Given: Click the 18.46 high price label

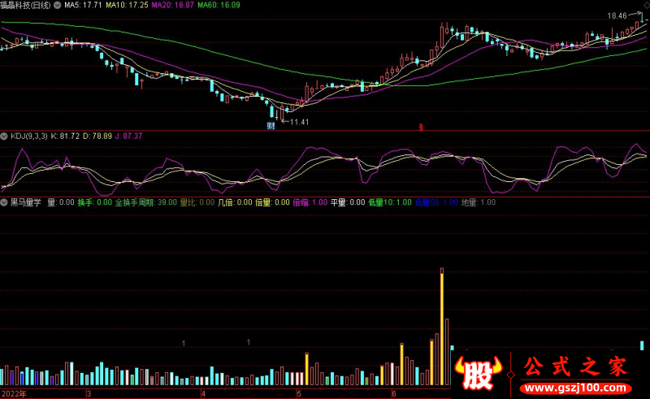Looking at the screenshot, I should pos(617,15).
